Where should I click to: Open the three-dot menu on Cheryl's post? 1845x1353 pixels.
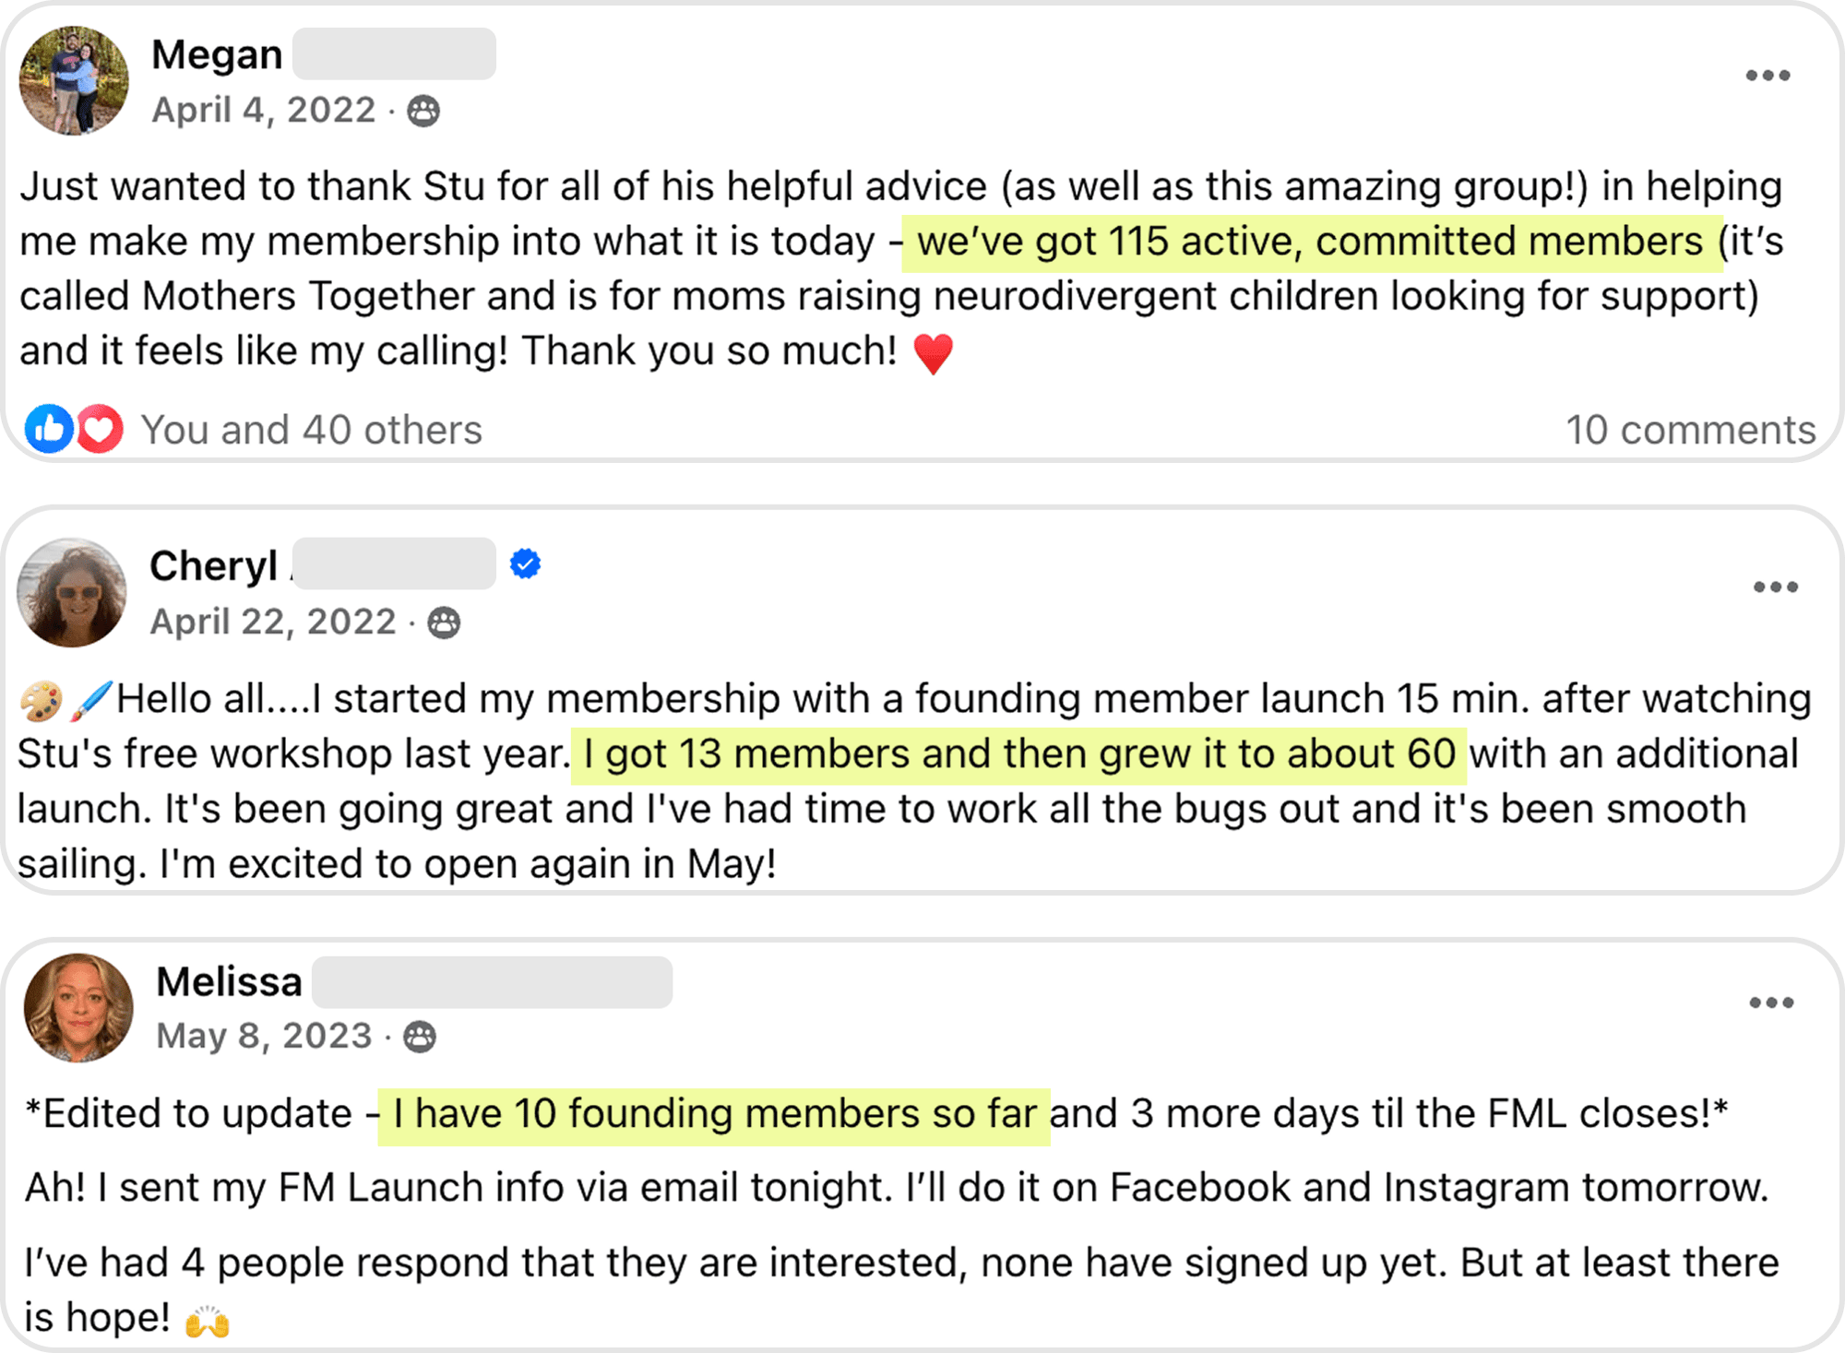[x=1776, y=587]
